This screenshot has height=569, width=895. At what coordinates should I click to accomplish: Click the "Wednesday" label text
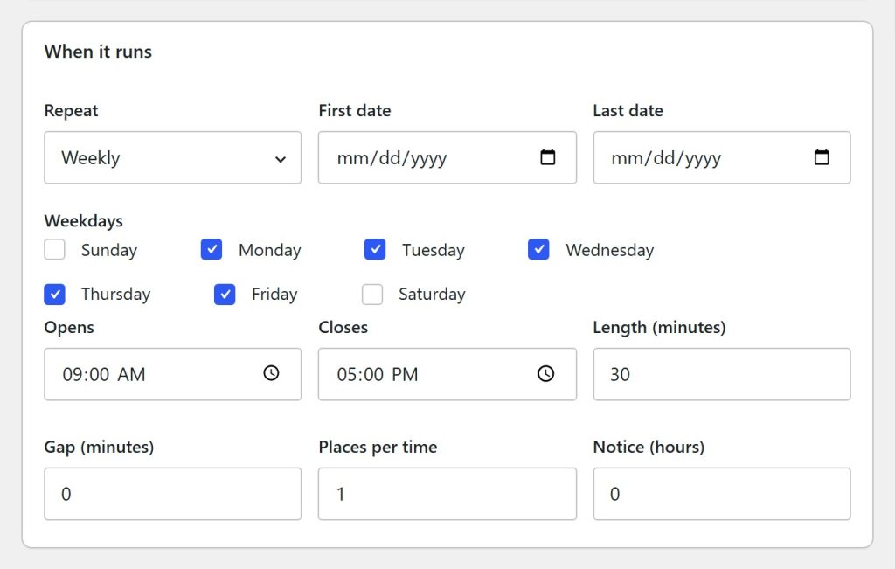(609, 250)
